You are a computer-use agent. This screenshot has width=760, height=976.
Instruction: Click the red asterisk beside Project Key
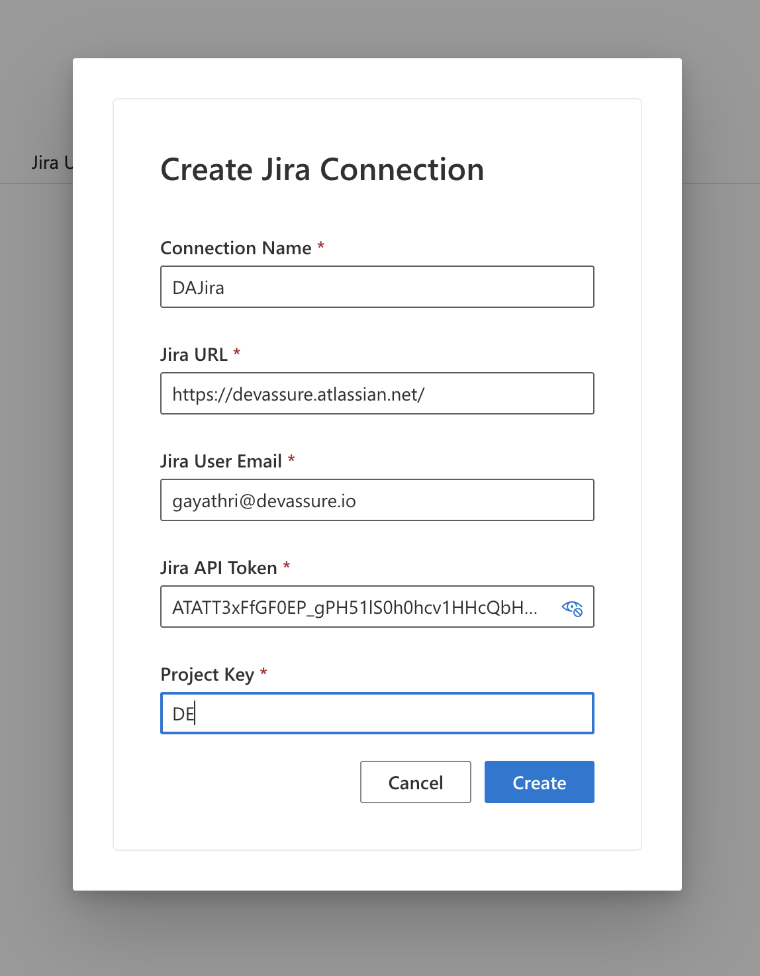[x=263, y=673]
